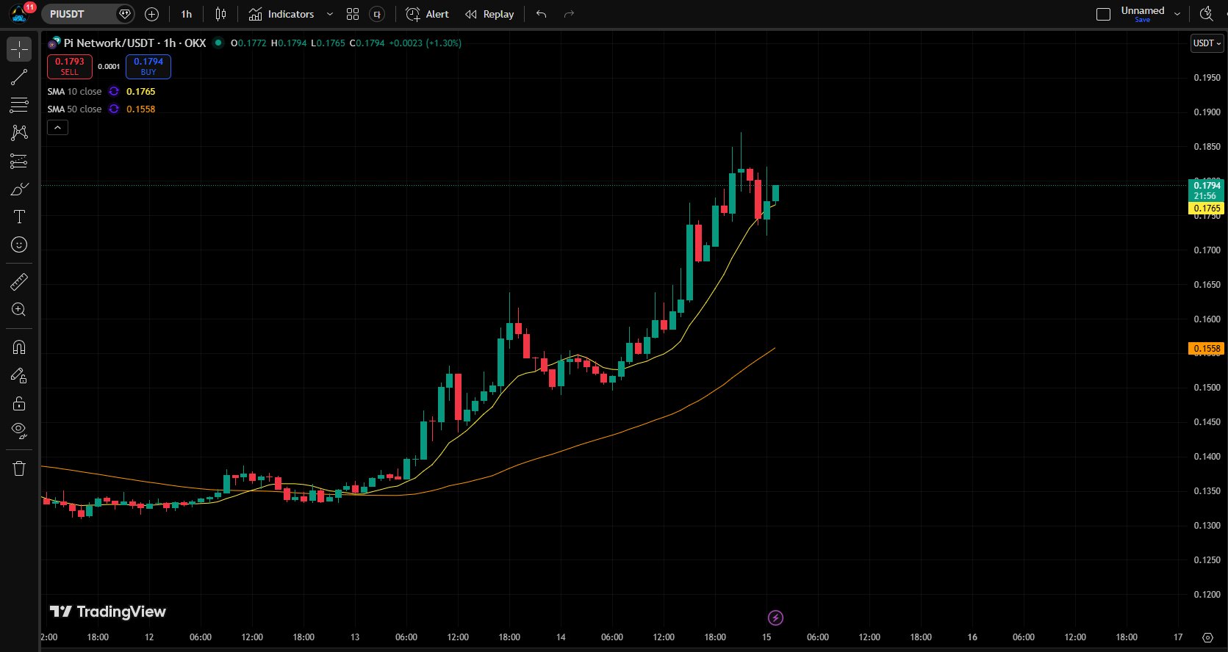1228x652 pixels.
Task: Click the yellow 0.1765 SMA price label
Action: 1206,209
